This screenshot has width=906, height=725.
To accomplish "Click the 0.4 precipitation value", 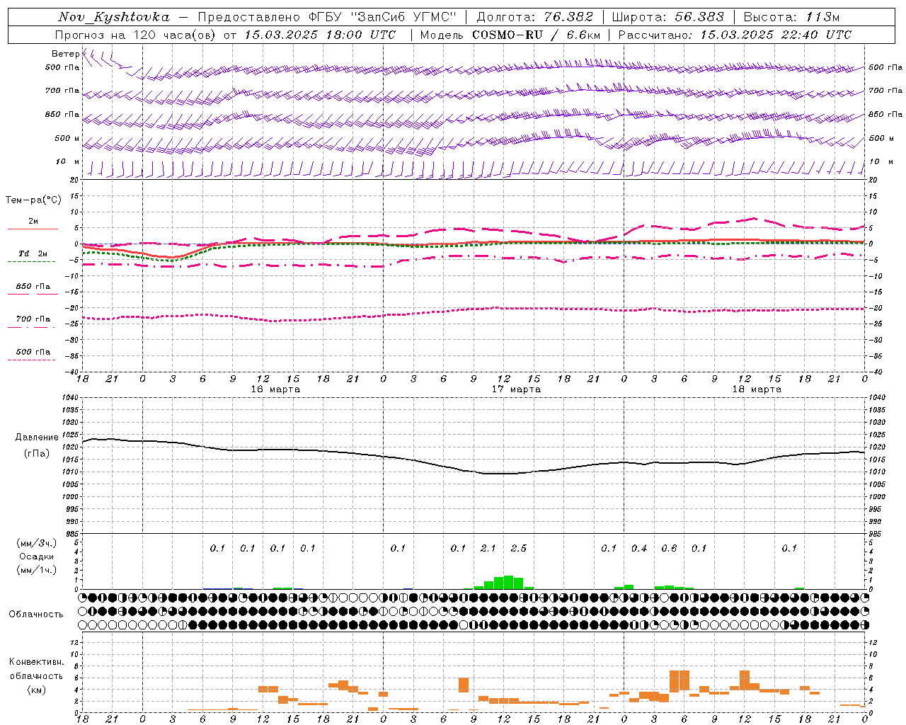I will point(639,548).
